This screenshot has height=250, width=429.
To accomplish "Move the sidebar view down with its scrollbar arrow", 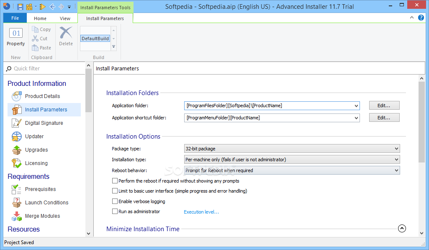I will [x=88, y=234].
